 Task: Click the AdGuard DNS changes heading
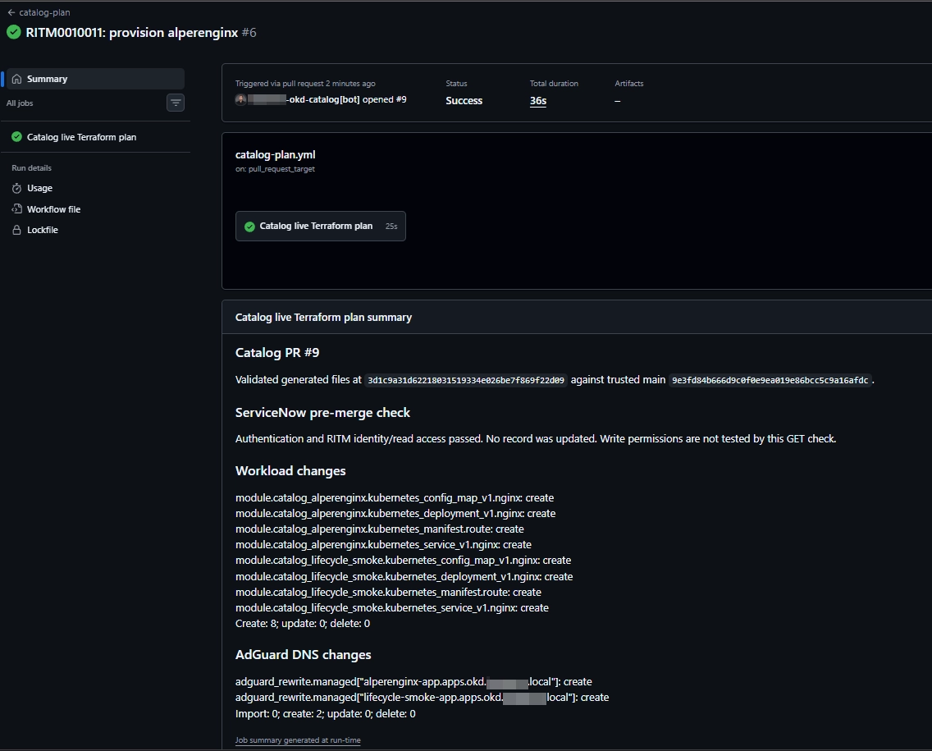tap(303, 655)
